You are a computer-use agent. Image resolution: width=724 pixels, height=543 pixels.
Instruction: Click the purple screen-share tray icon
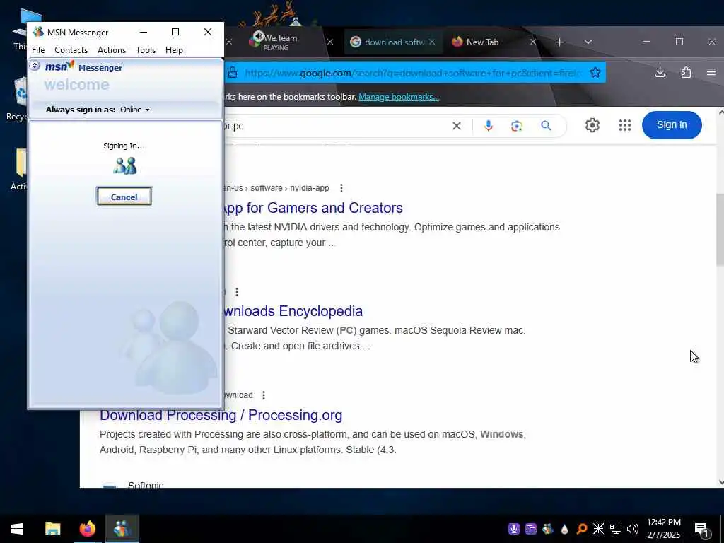coord(531,529)
